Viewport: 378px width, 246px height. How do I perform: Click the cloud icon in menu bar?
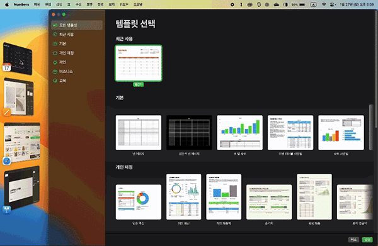pyautogui.click(x=277, y=4)
